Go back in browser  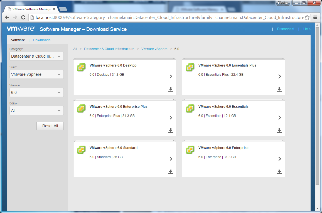point(7,18)
